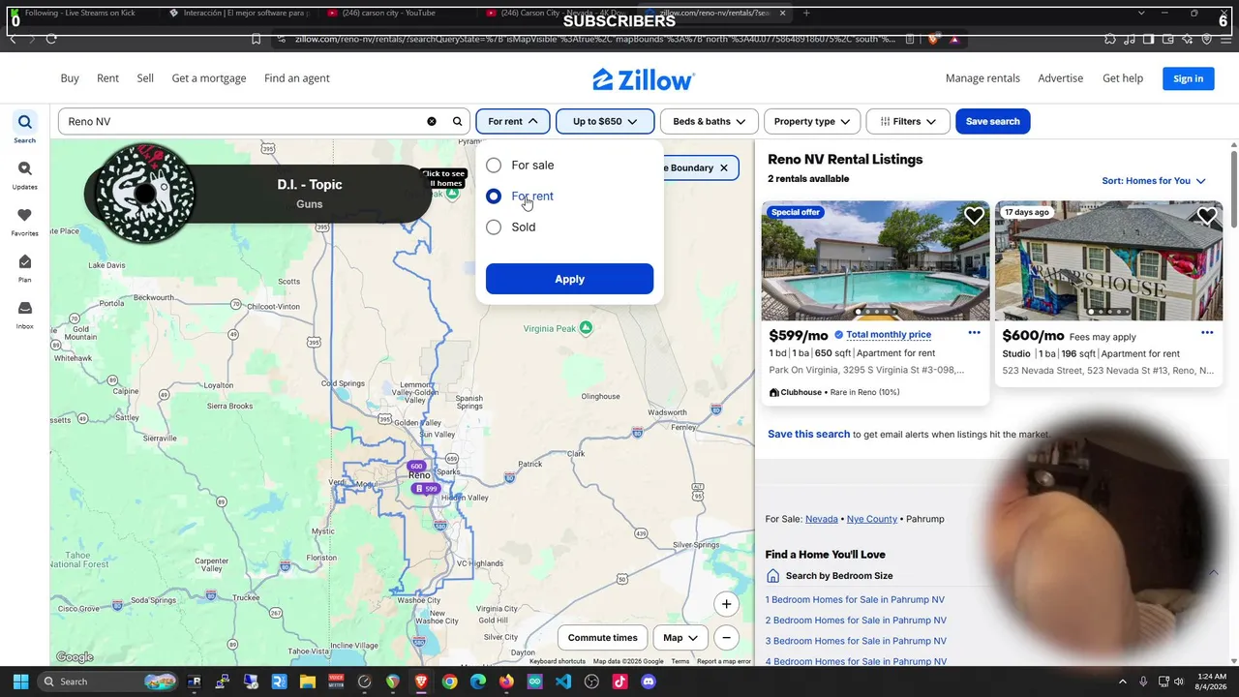
Task: Open the Property type dropdown
Action: (x=811, y=121)
